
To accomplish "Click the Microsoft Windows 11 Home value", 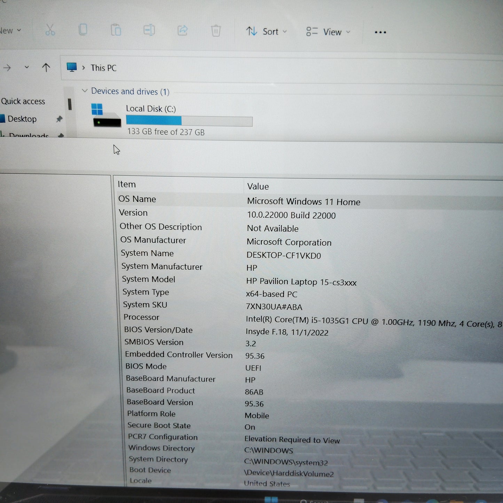I will [x=304, y=202].
